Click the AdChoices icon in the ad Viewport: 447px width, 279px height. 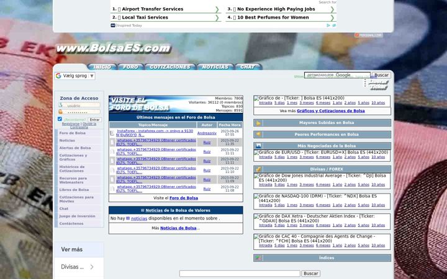pos(328,25)
